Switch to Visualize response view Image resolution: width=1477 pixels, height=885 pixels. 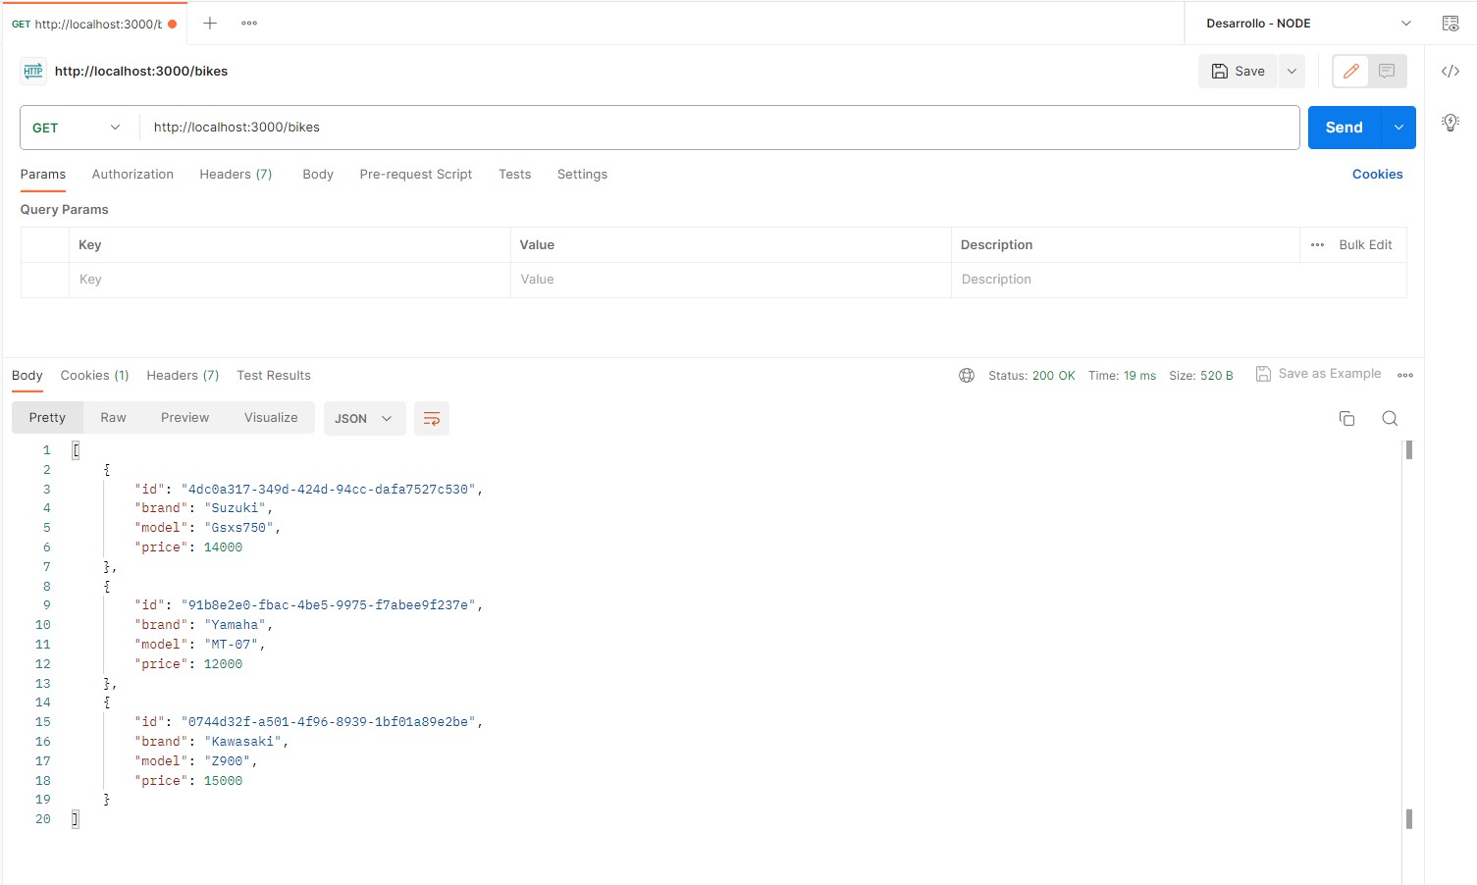coord(271,417)
